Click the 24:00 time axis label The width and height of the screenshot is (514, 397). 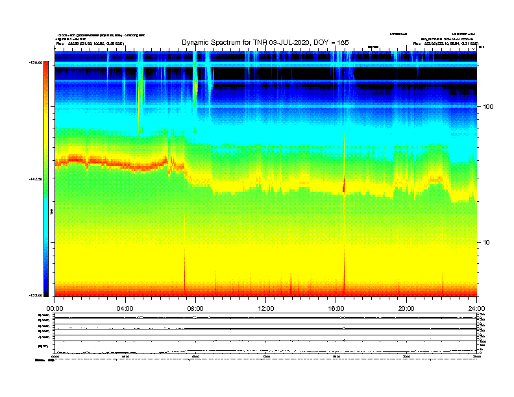pyautogui.click(x=476, y=309)
